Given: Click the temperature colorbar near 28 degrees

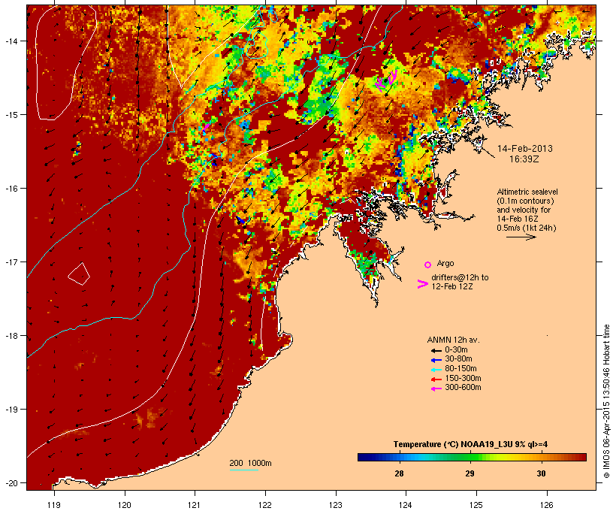Looking at the screenshot, I should pyautogui.click(x=399, y=457).
